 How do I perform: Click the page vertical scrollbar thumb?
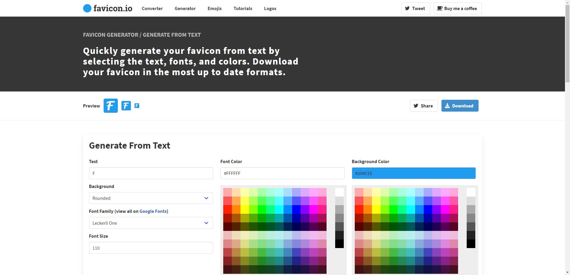[567, 44]
